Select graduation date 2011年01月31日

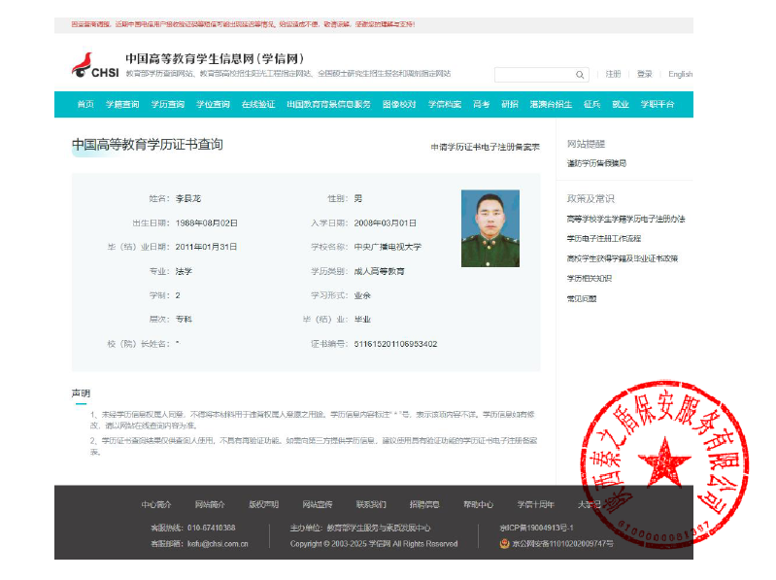pyautogui.click(x=206, y=247)
